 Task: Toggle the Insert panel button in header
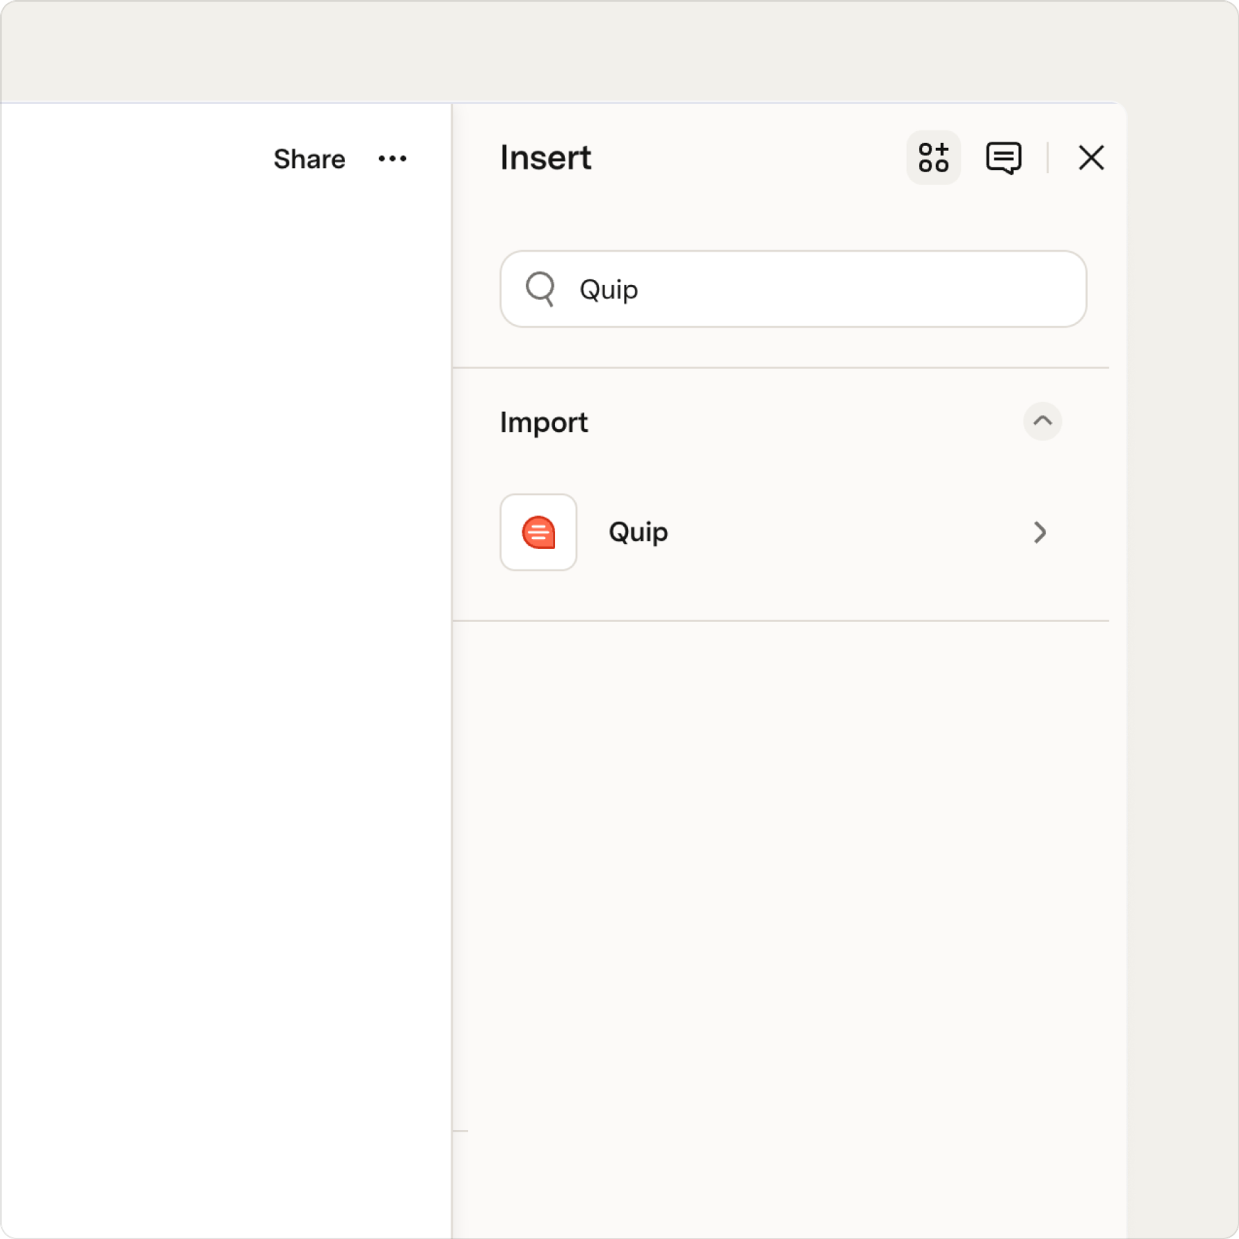933,158
